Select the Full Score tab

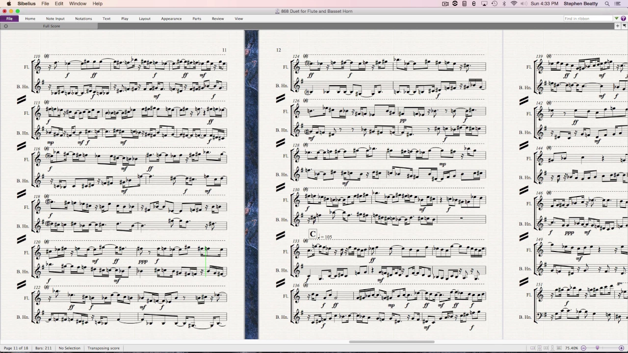point(52,26)
